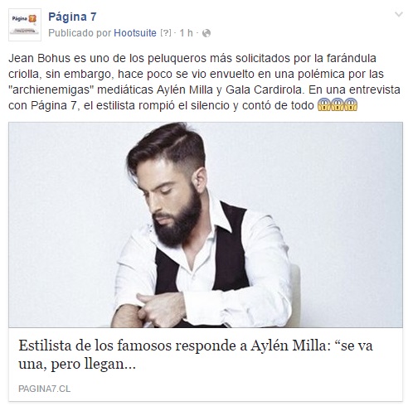Click the first screaming face emoji
This screenshot has width=408, height=406.
tap(324, 105)
